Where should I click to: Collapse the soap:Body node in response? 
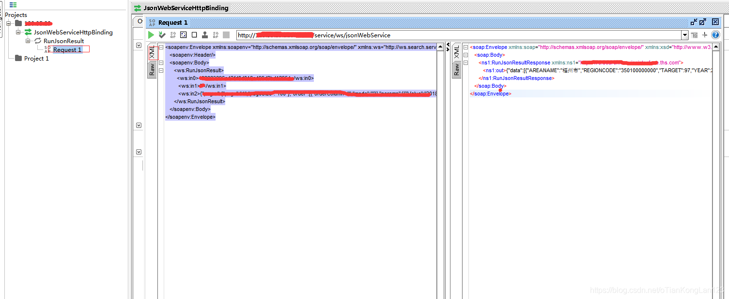(x=465, y=55)
